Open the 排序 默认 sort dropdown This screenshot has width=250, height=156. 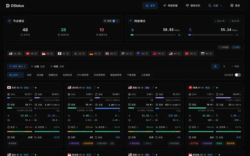coord(17,66)
